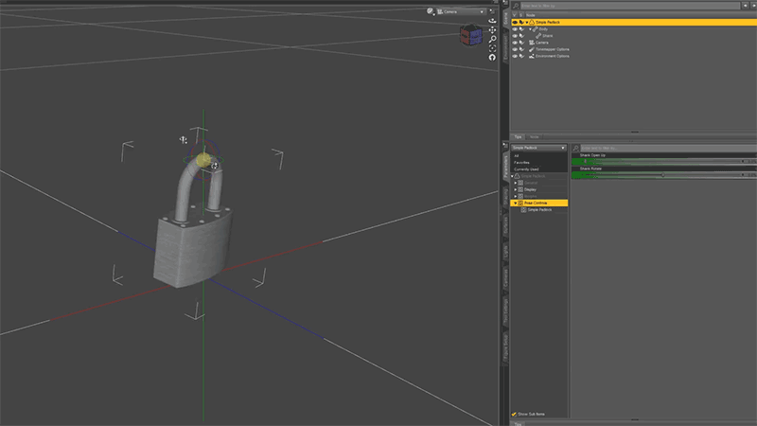Image resolution: width=757 pixels, height=426 pixels.
Task: Toggle visibility eye for Body node
Action: (x=515, y=29)
